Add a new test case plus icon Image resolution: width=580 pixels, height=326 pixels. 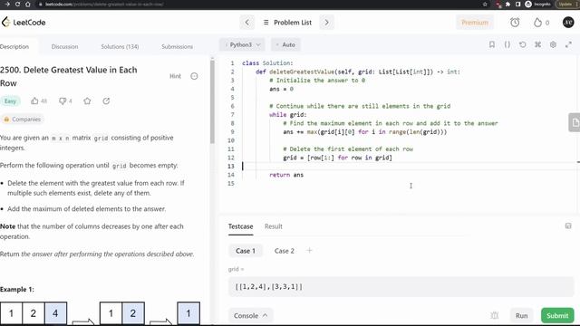309,251
